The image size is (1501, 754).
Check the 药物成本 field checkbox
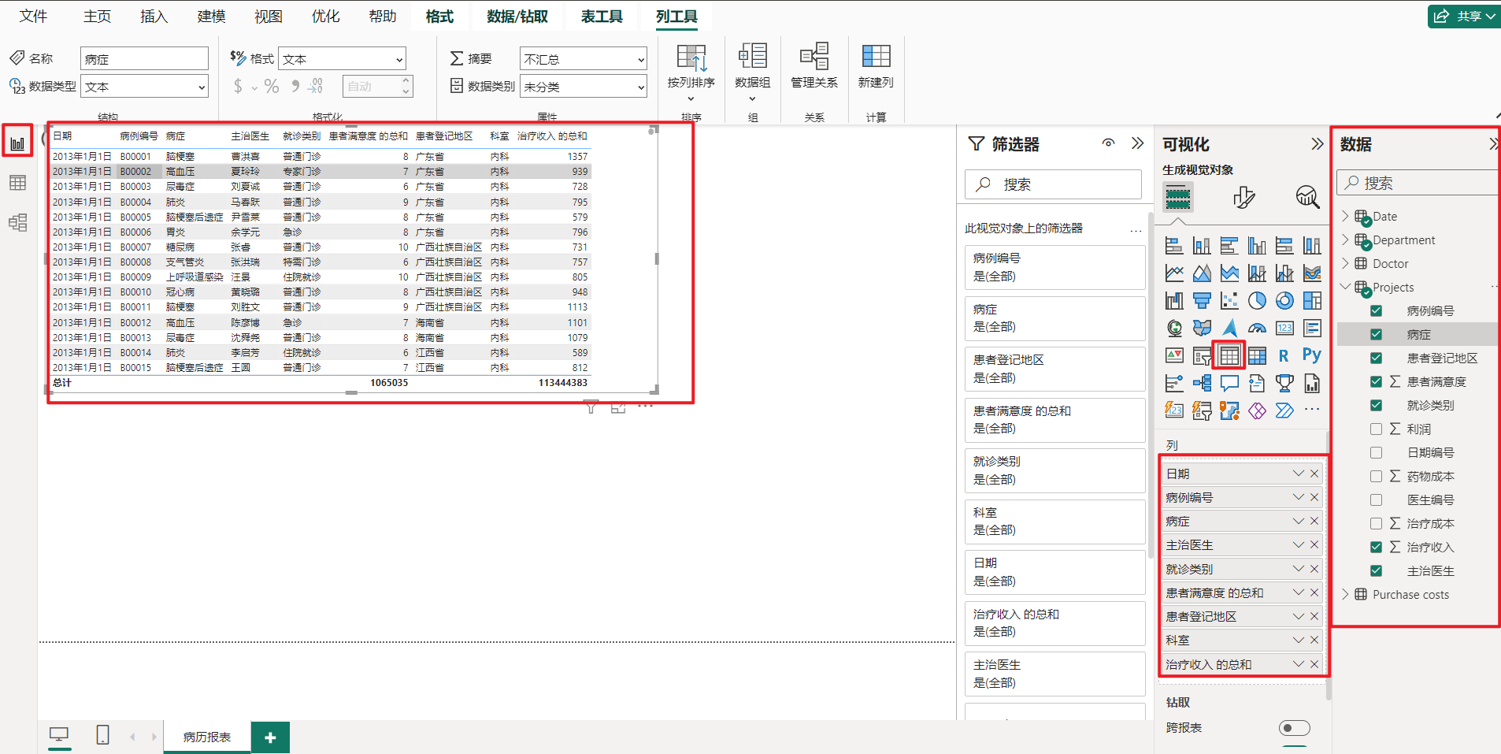(x=1376, y=476)
